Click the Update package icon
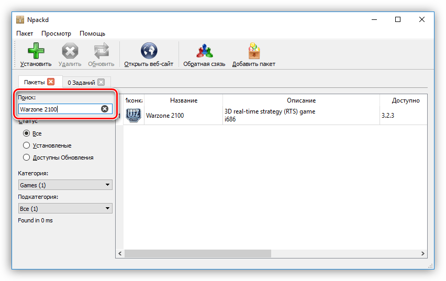The width and height of the screenshot is (446, 281). tap(101, 51)
